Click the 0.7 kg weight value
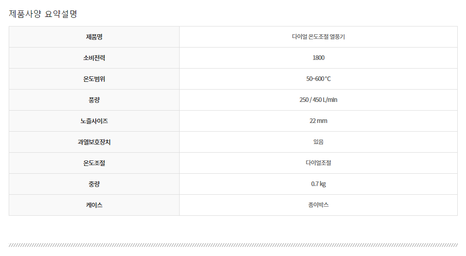This screenshot has width=466, height=256. pos(318,184)
